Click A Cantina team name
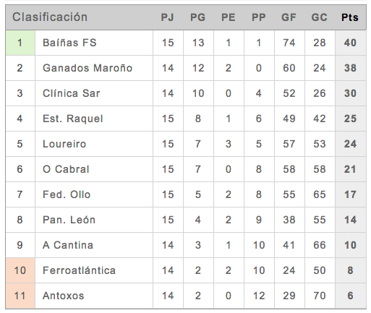Screen dimensions: 371x313 [68, 245]
